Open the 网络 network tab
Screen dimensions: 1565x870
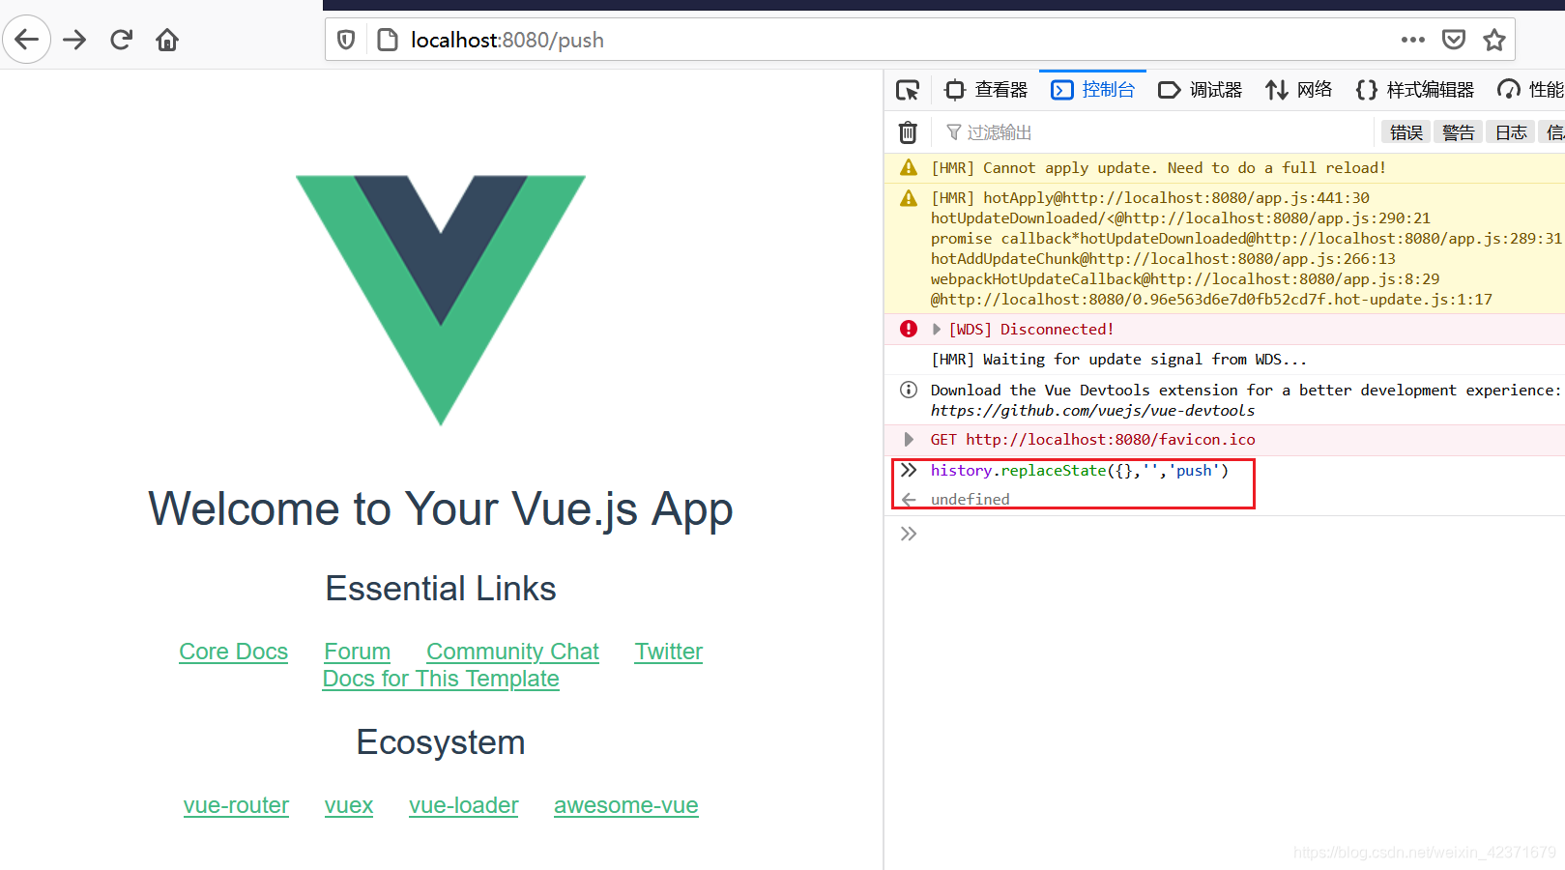(1299, 90)
